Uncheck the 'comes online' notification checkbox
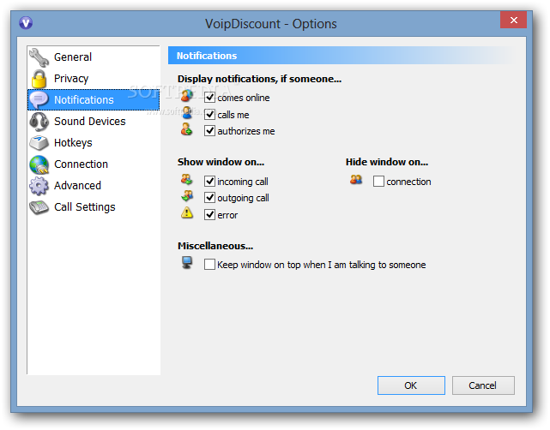The image size is (550, 430). (x=209, y=98)
